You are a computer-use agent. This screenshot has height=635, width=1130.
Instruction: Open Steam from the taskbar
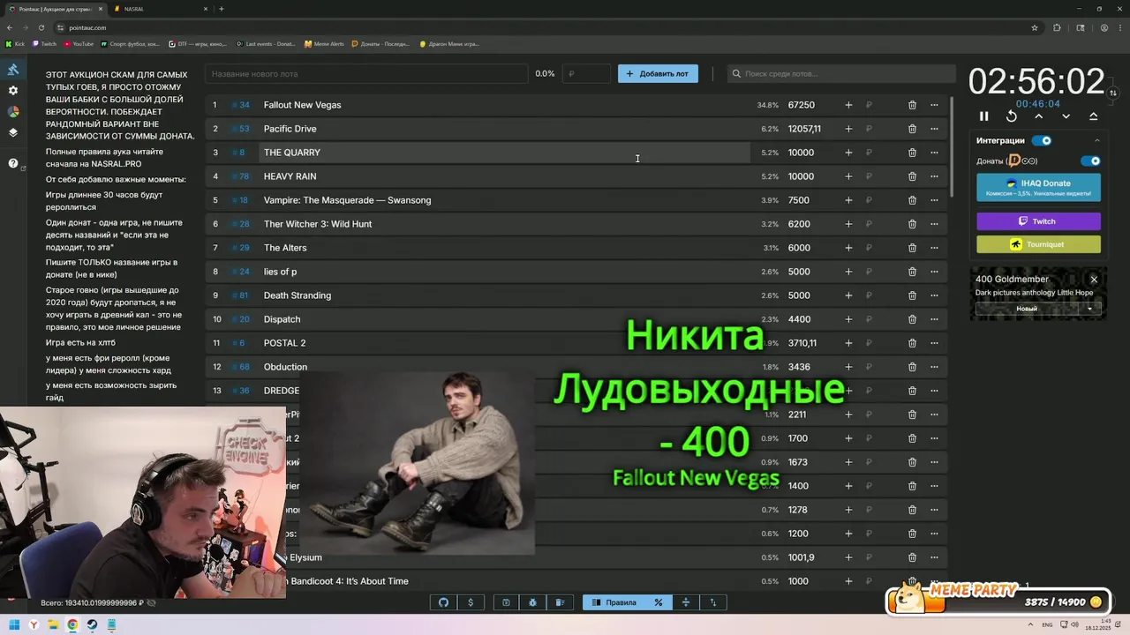pos(92,624)
